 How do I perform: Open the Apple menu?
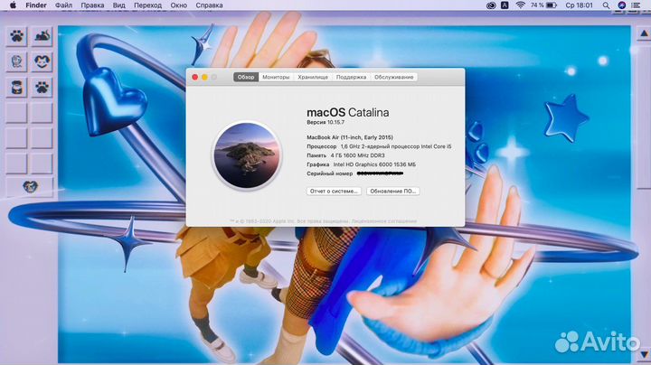[x=13, y=5]
